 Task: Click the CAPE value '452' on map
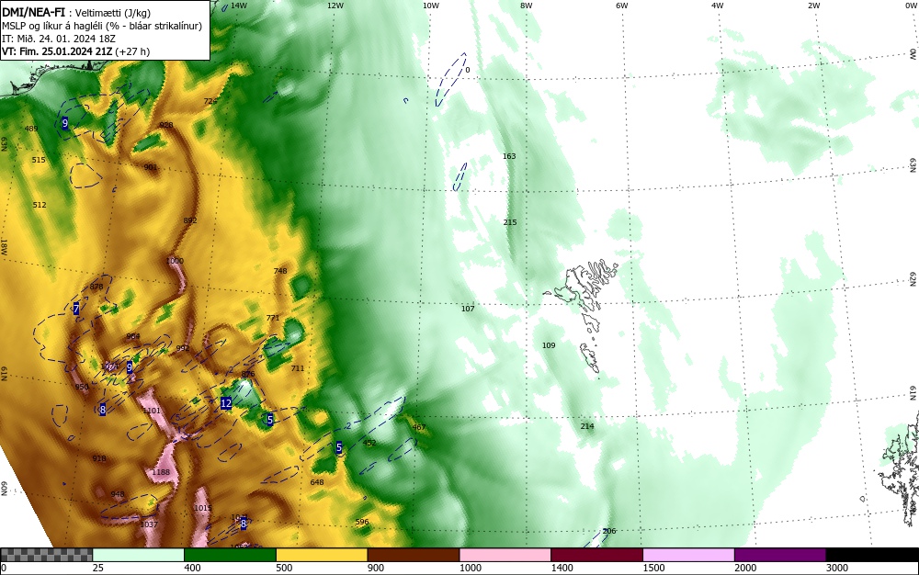(x=369, y=443)
